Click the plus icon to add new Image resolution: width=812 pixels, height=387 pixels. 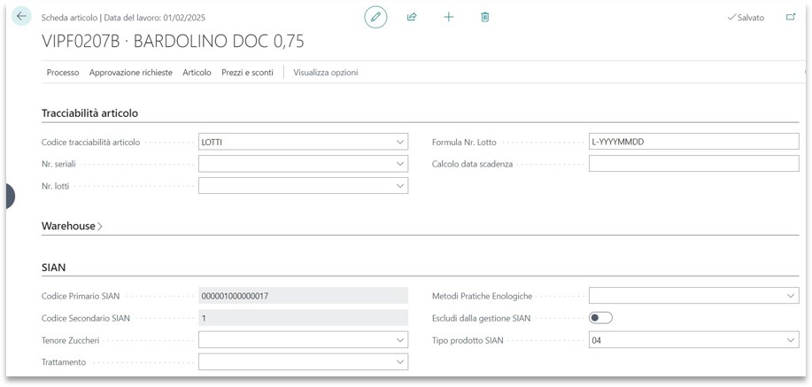(449, 17)
